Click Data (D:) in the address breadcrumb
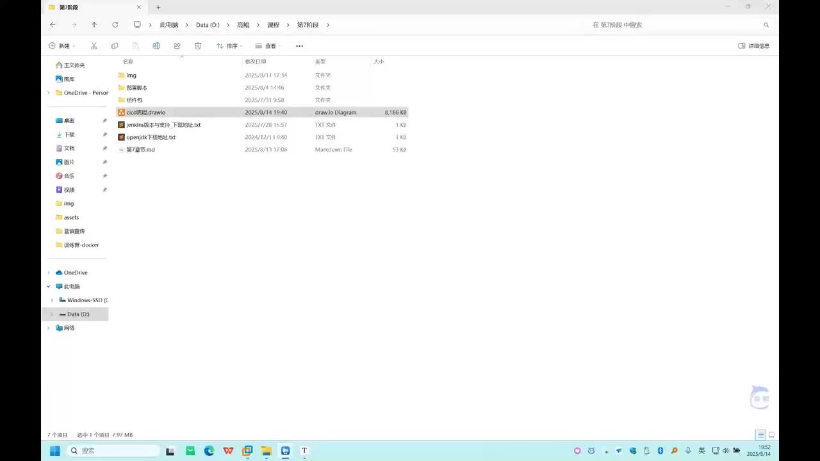The width and height of the screenshot is (820, 461). [208, 25]
